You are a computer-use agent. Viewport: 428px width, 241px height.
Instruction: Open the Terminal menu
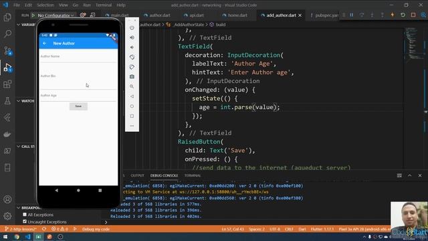tap(104, 5)
